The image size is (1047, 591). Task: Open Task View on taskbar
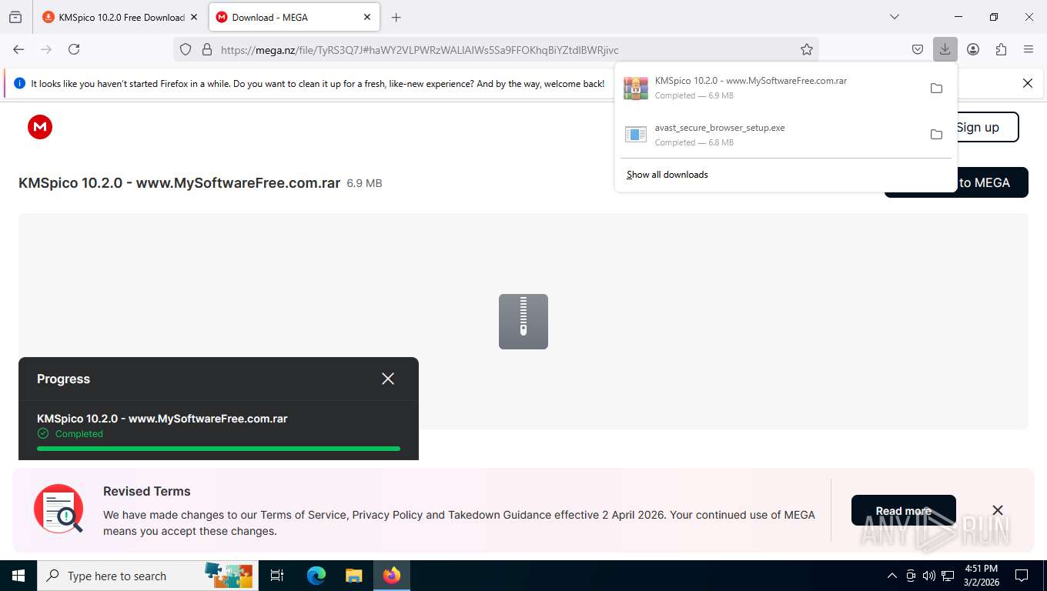tap(277, 576)
